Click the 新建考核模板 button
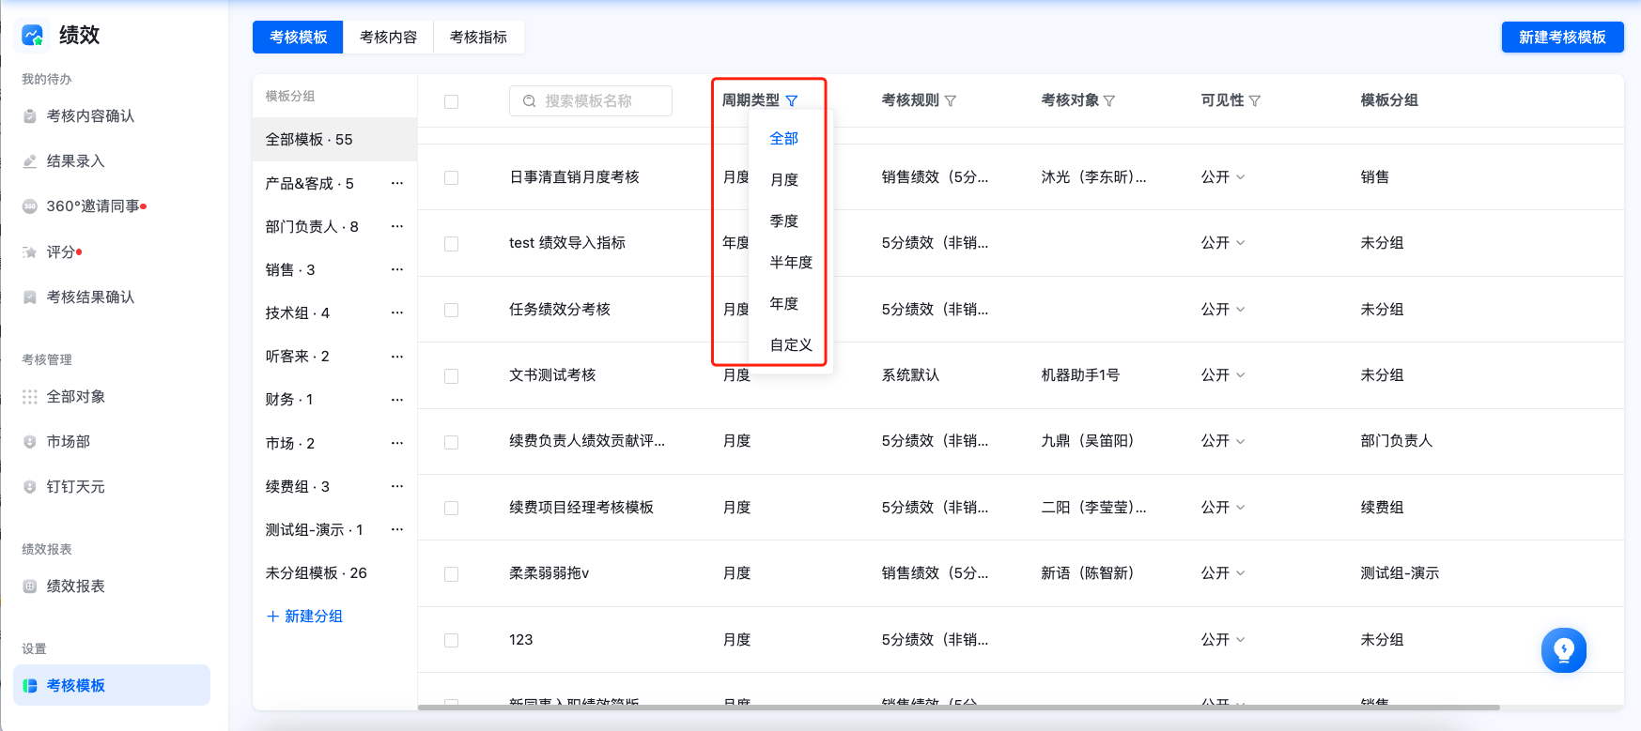Viewport: 1641px width, 731px height. click(1562, 37)
